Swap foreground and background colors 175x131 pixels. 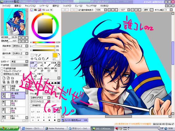point(59,54)
